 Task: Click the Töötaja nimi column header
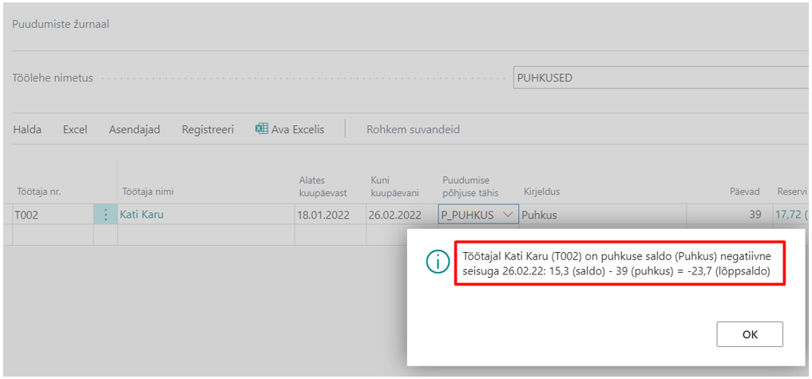(x=148, y=191)
